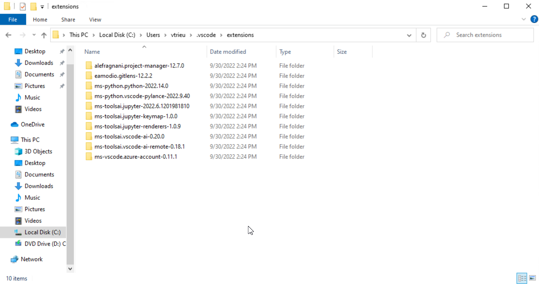Switch to the large thumbnails view icon

533,278
